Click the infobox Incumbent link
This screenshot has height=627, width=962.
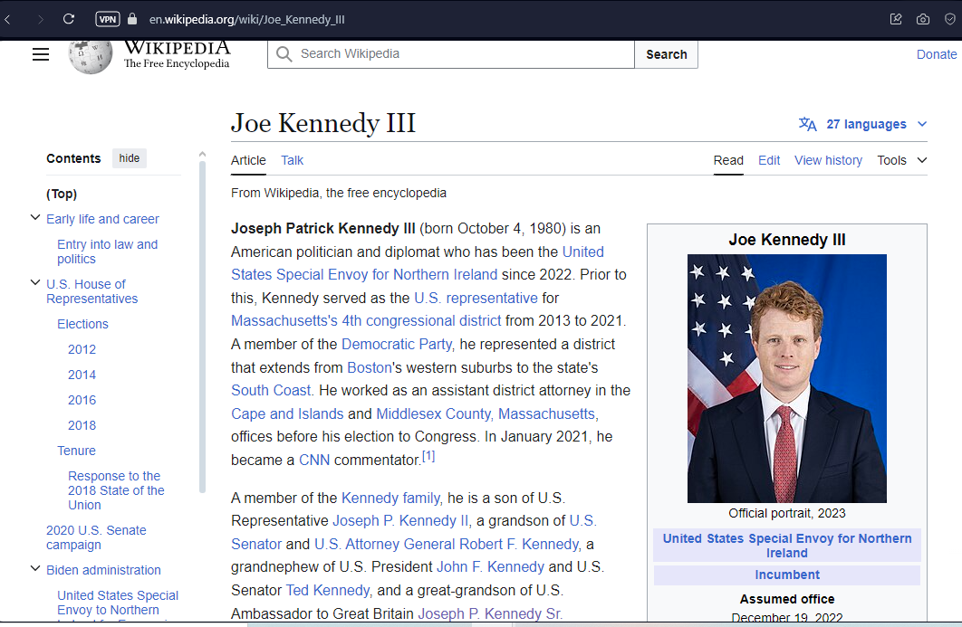pos(786,575)
